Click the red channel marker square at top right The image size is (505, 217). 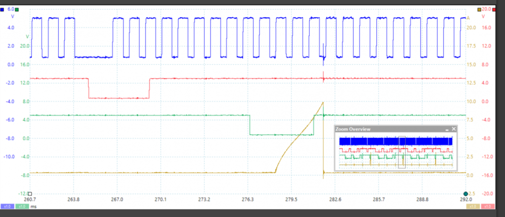(494, 10)
